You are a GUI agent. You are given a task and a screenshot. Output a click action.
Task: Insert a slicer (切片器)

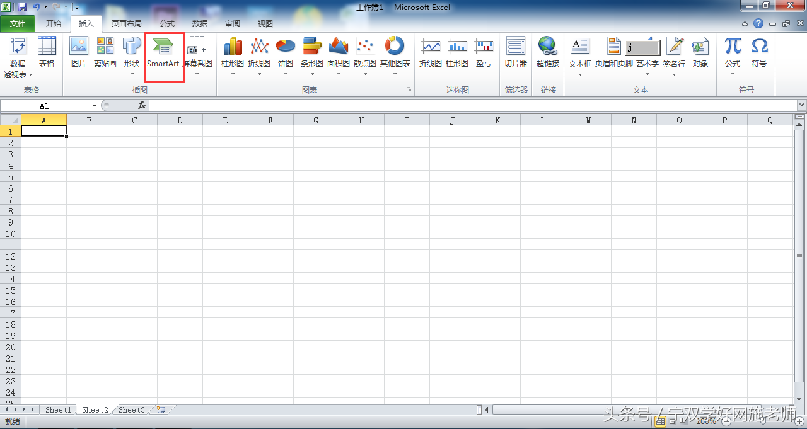pos(516,52)
